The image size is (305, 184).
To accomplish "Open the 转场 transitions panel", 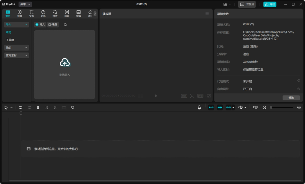I will coord(66,13).
